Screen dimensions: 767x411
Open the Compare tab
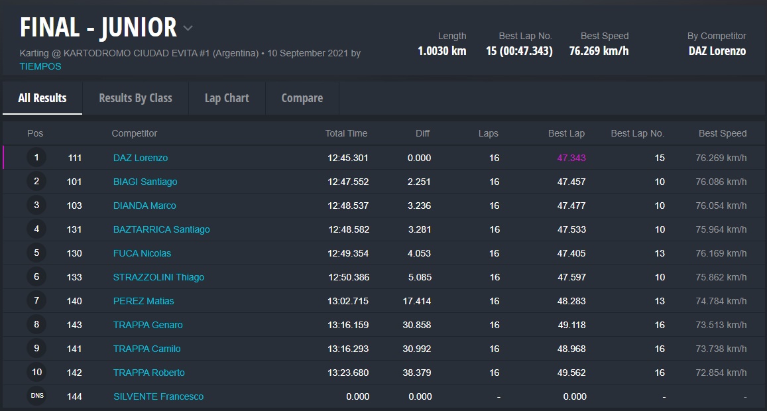click(x=302, y=98)
